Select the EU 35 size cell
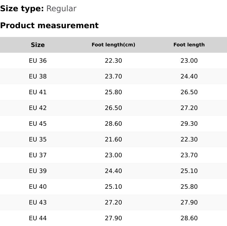Screen dimensions: 227x226 (x=38, y=139)
